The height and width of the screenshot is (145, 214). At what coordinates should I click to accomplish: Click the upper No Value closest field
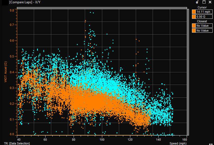pos(204,26)
